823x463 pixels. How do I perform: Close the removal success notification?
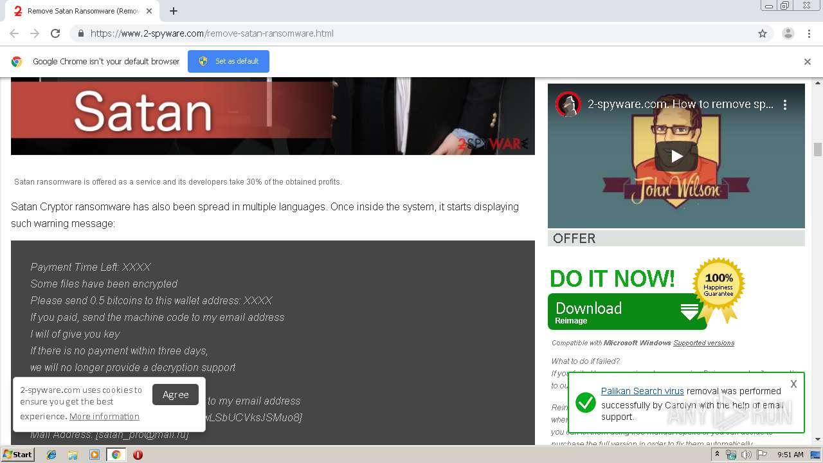pos(793,384)
